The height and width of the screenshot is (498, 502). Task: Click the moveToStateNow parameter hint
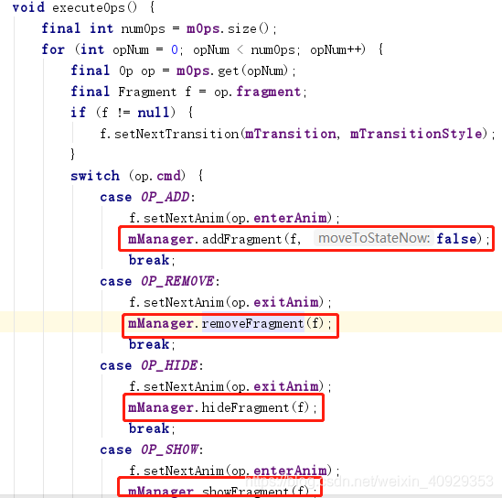point(374,238)
